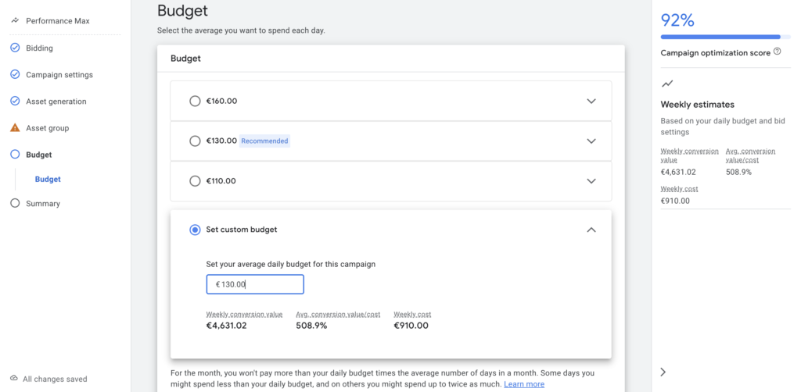Click the All changes saved cloud icon

tap(14, 379)
